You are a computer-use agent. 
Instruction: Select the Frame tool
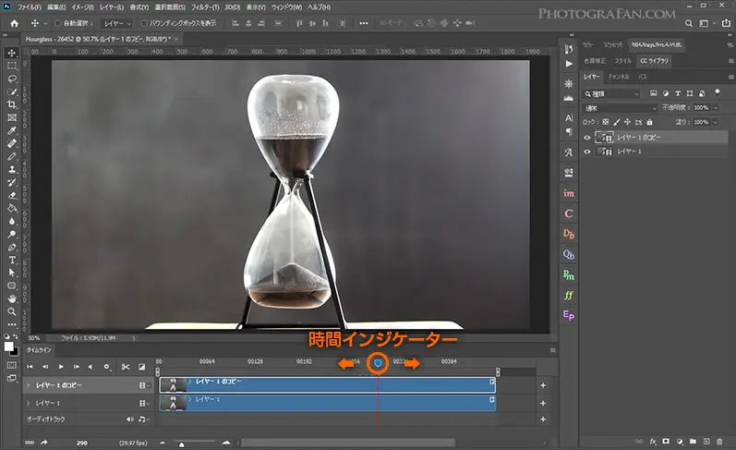[12, 117]
